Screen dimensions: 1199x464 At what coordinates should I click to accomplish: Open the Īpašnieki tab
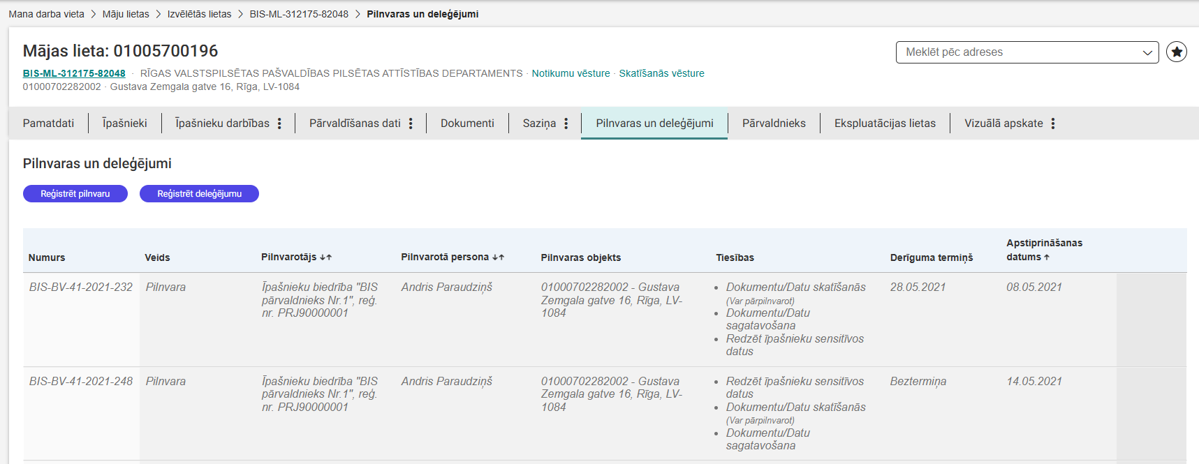[x=124, y=124]
